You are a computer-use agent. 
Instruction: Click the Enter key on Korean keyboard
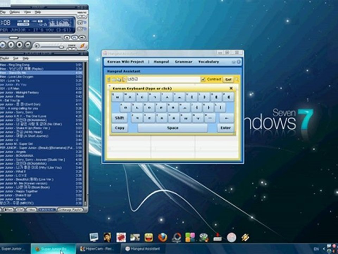[x=225, y=128]
